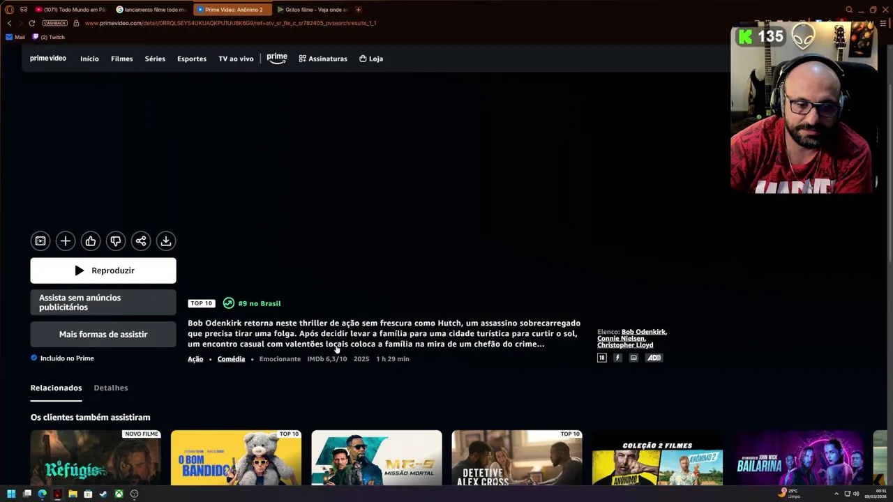Open the share icon button
This screenshot has width=893, height=502.
click(141, 241)
